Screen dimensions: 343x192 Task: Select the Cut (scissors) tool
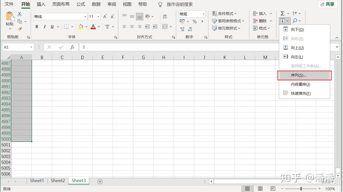tap(19, 14)
